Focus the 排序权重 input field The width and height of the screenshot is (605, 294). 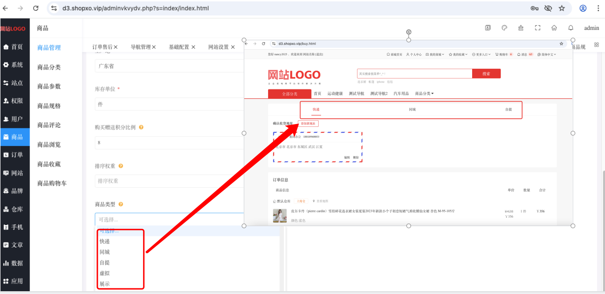tap(169, 181)
